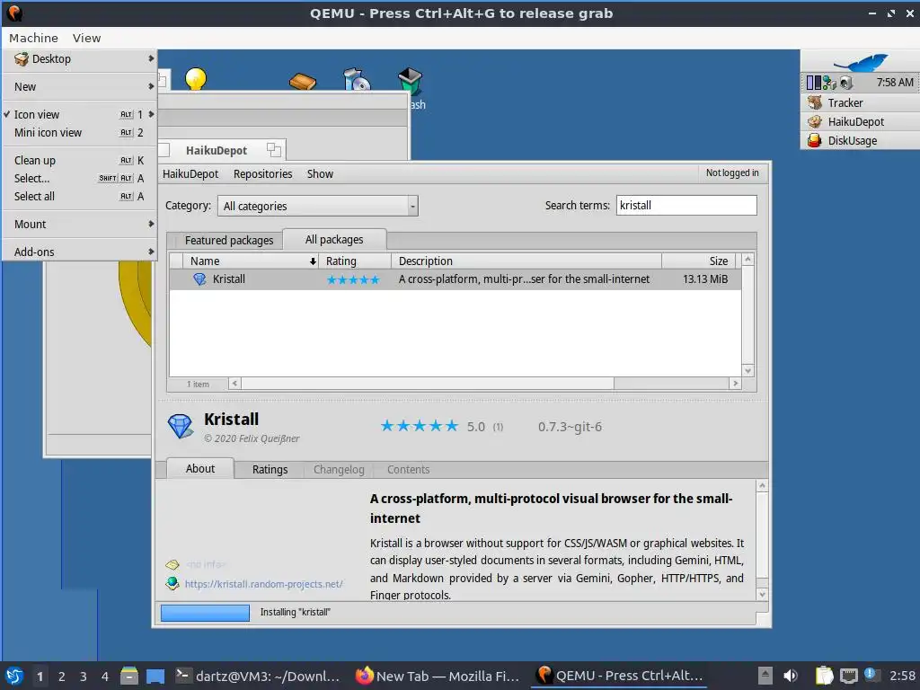The height and width of the screenshot is (690, 920).
Task: Open the QEMU Machine menu
Action: [x=33, y=38]
